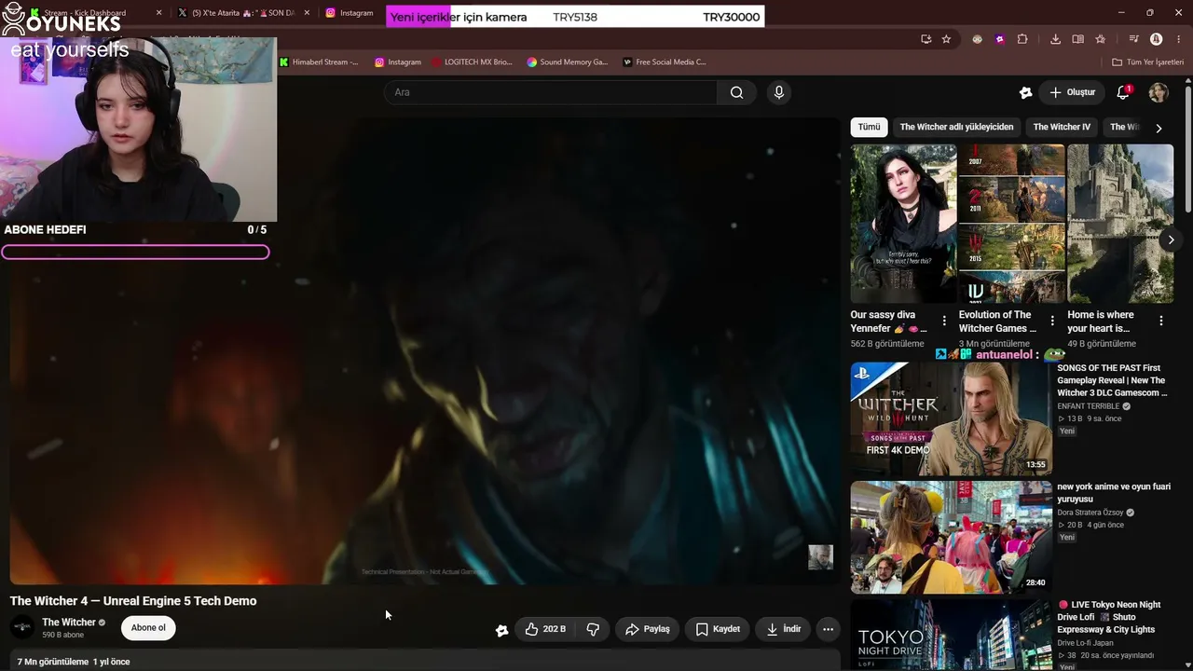Image resolution: width=1193 pixels, height=671 pixels.
Task: Open options for Home is where your heart is
Action: click(1160, 321)
